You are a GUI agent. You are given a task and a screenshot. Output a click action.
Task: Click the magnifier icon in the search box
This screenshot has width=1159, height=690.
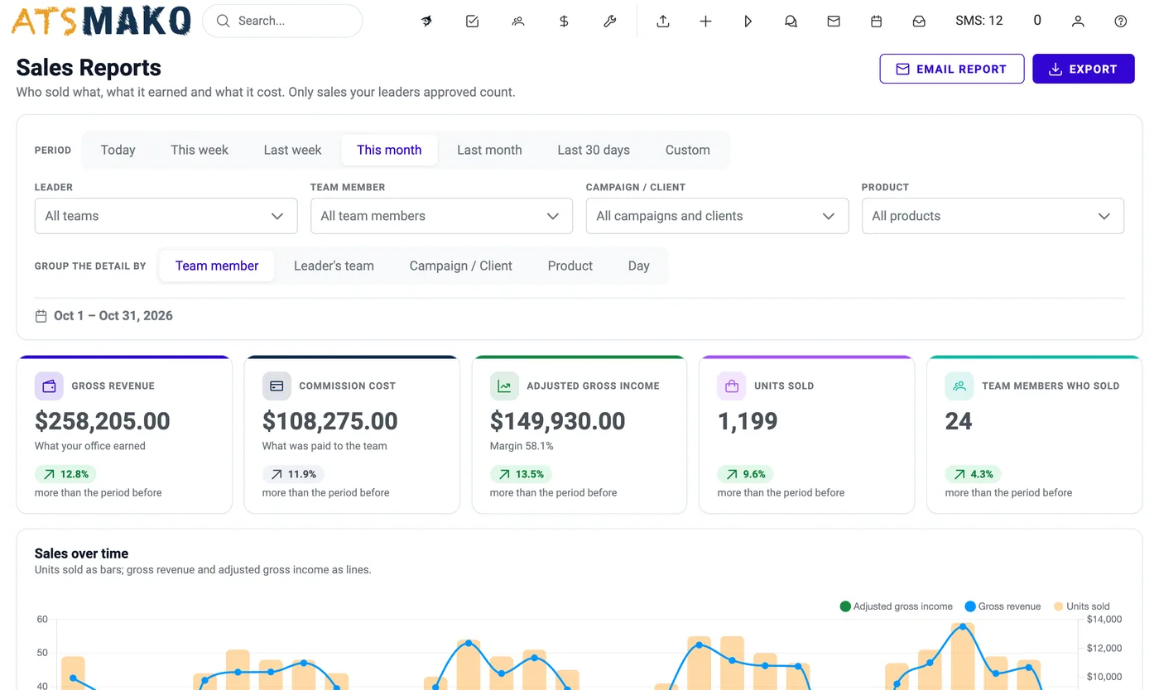pos(223,21)
